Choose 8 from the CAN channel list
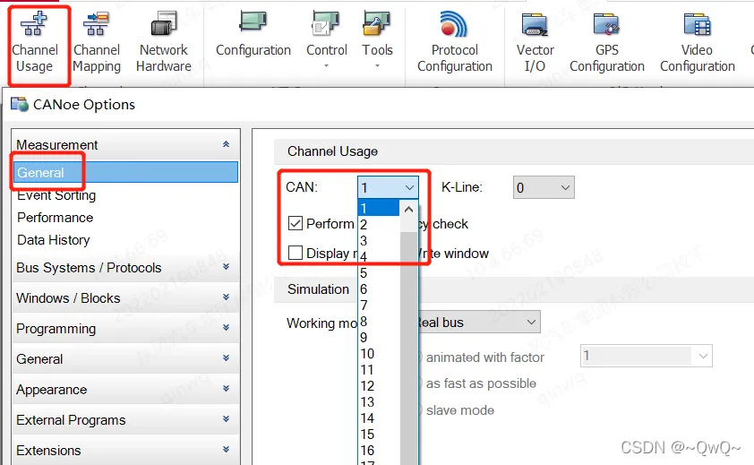754x465 pixels. click(x=364, y=322)
